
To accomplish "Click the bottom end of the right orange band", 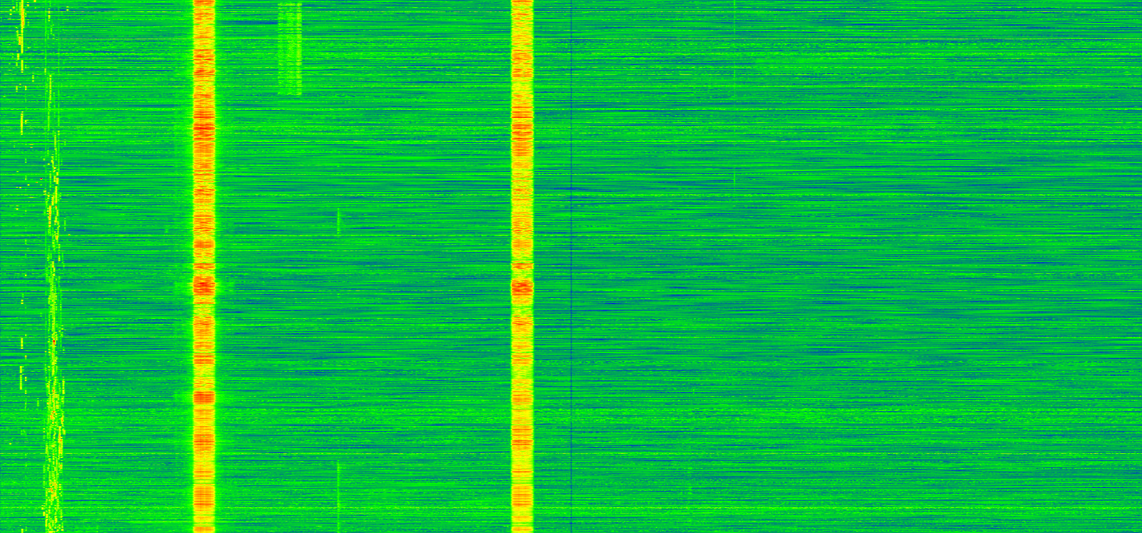I will pyautogui.click(x=522, y=528).
